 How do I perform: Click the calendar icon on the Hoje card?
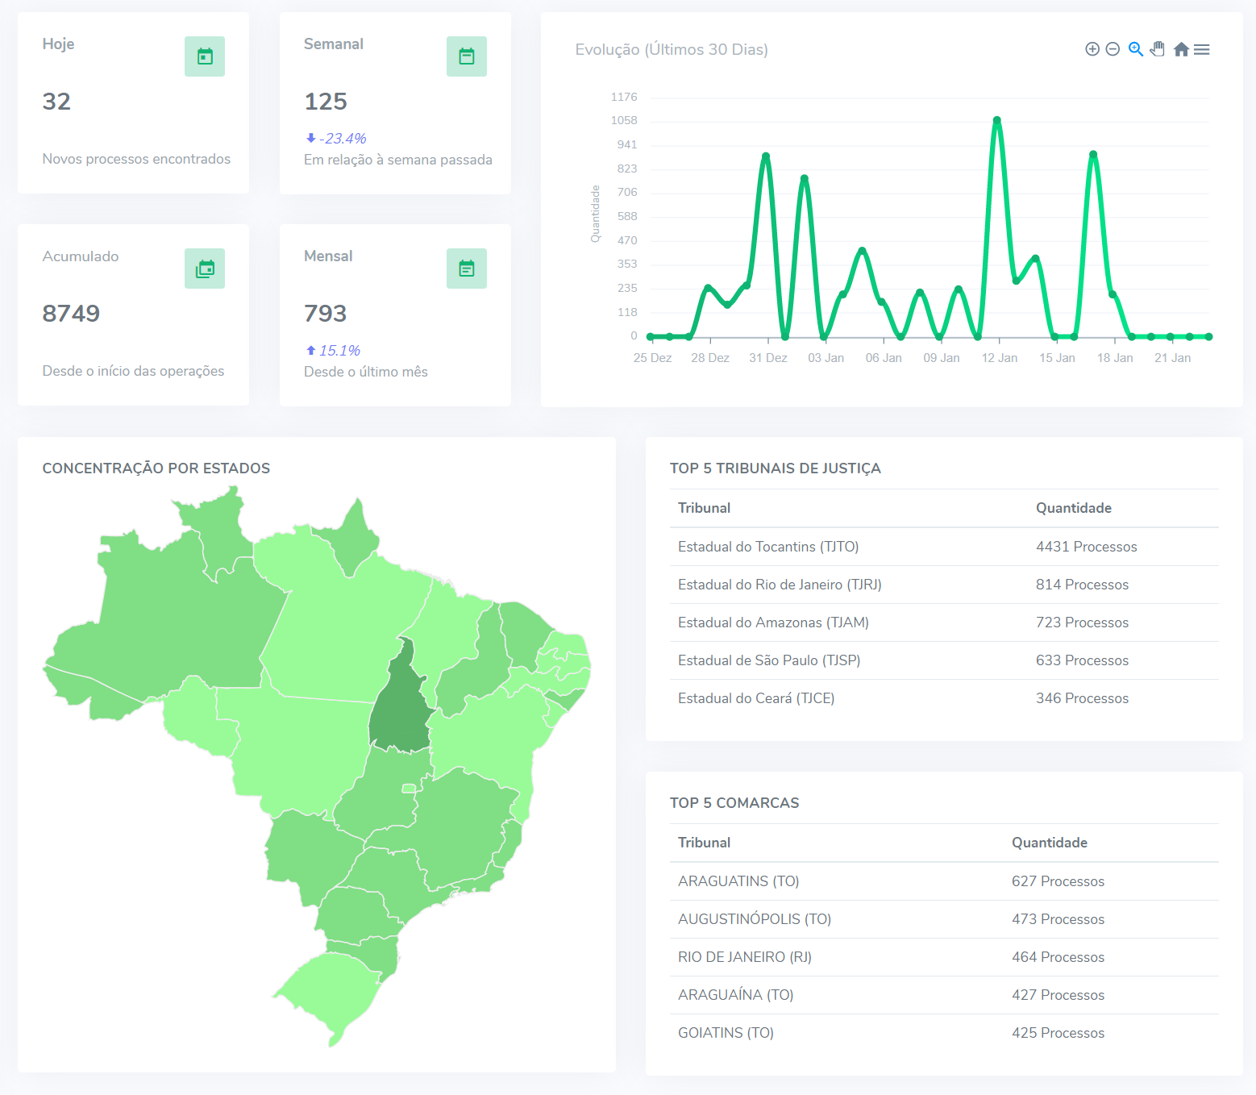[x=204, y=56]
